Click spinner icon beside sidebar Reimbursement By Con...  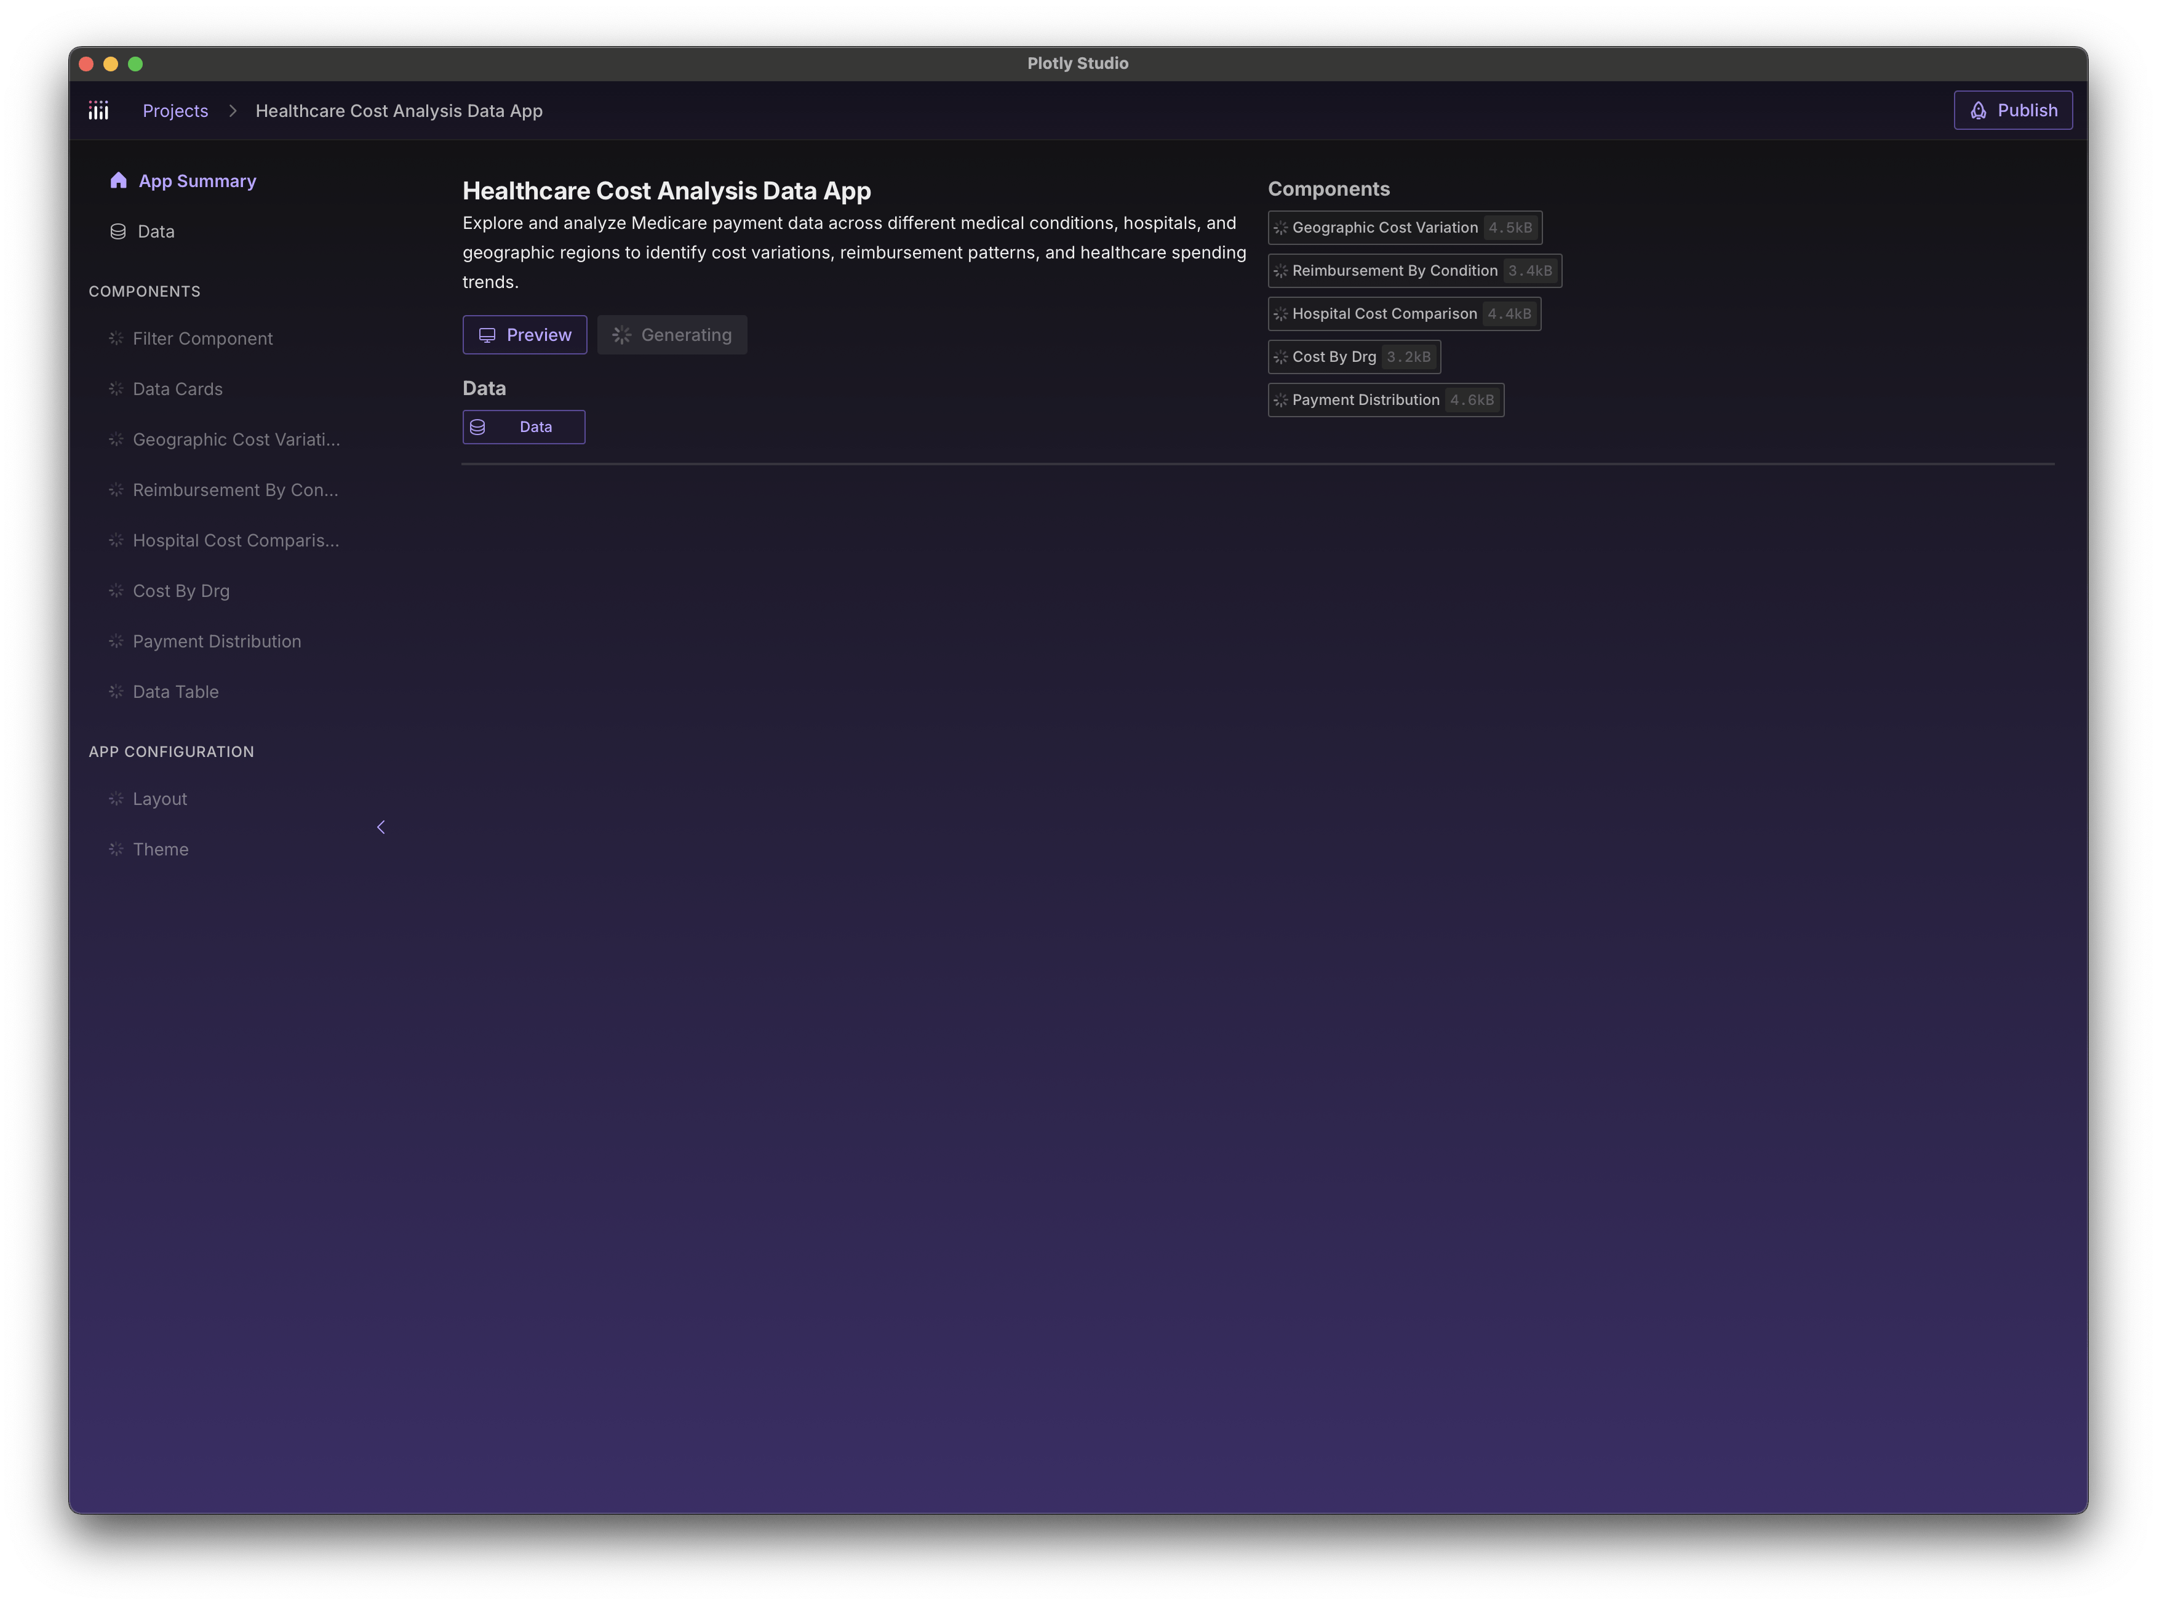pos(116,490)
